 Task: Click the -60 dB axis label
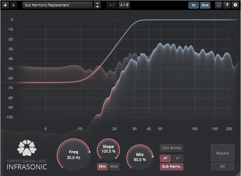click(x=10, y=79)
